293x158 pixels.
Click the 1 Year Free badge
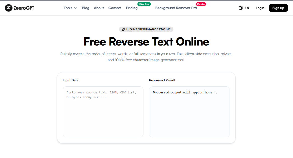coord(144,4)
